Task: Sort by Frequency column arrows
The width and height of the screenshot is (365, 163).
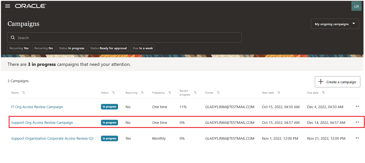Action: click(170, 93)
